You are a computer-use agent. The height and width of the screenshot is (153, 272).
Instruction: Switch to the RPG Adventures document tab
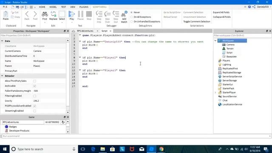point(85,31)
